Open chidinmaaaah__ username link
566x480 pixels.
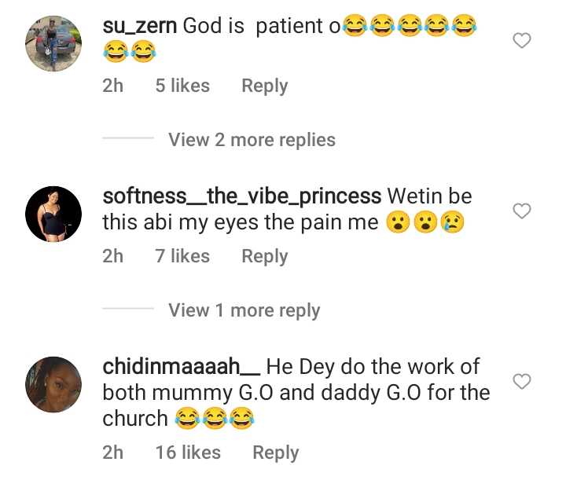point(182,367)
